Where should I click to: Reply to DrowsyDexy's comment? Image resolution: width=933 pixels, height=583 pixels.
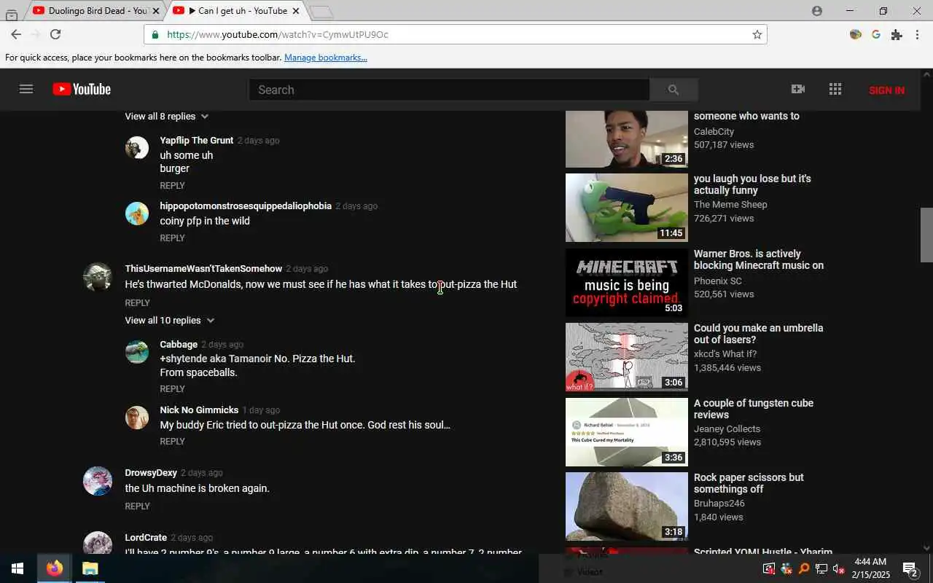click(x=137, y=506)
